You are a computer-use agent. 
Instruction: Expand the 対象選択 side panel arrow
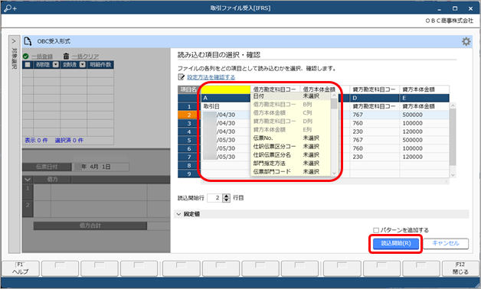14,41
